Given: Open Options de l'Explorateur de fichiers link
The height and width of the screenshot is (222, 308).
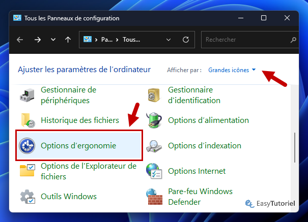Looking at the screenshot, I should tap(89, 171).
